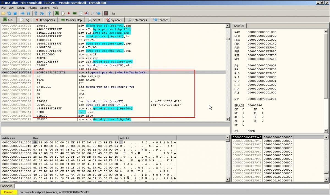This screenshot has height=195, width=330.
Task: Click the Log notepad toolbar icon
Action: pyautogui.click(x=63, y=13)
